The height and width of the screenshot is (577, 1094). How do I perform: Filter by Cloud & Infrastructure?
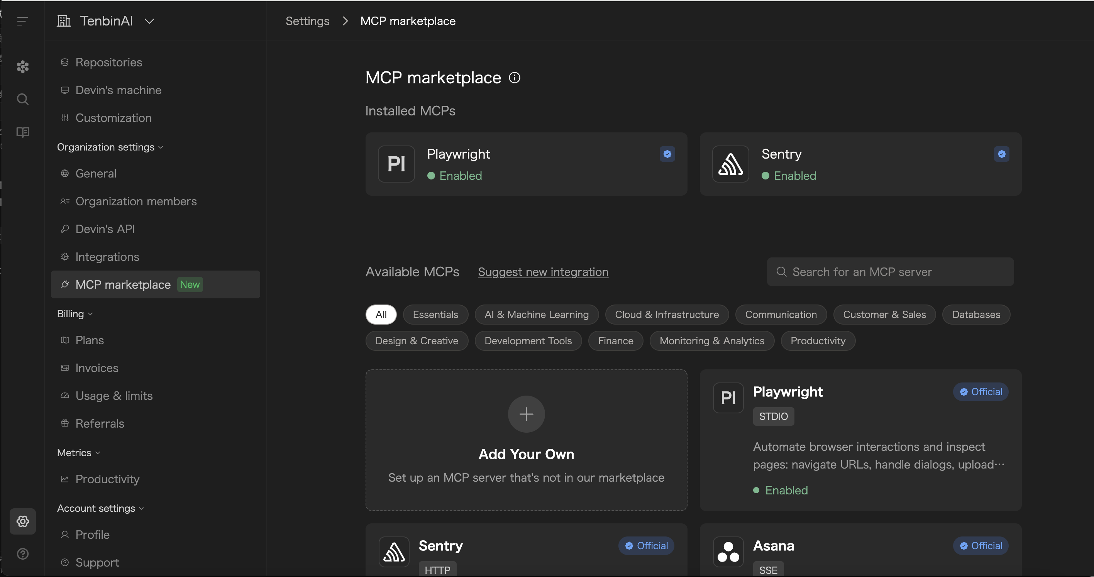click(667, 315)
